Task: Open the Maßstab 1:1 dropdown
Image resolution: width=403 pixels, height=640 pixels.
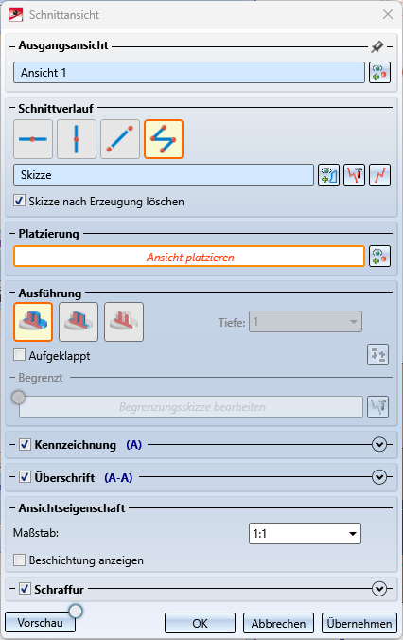Action: [305, 533]
